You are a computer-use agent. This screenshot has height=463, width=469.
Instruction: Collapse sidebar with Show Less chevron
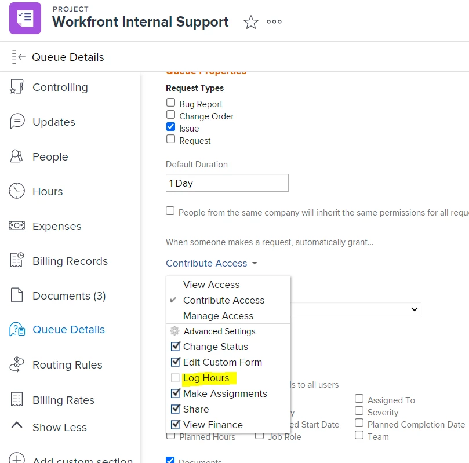point(17,425)
